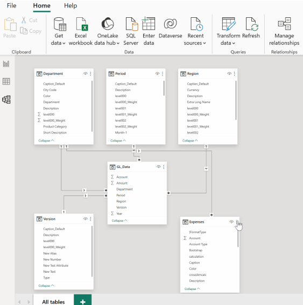Open the Help ribbon tab

click(x=71, y=5)
